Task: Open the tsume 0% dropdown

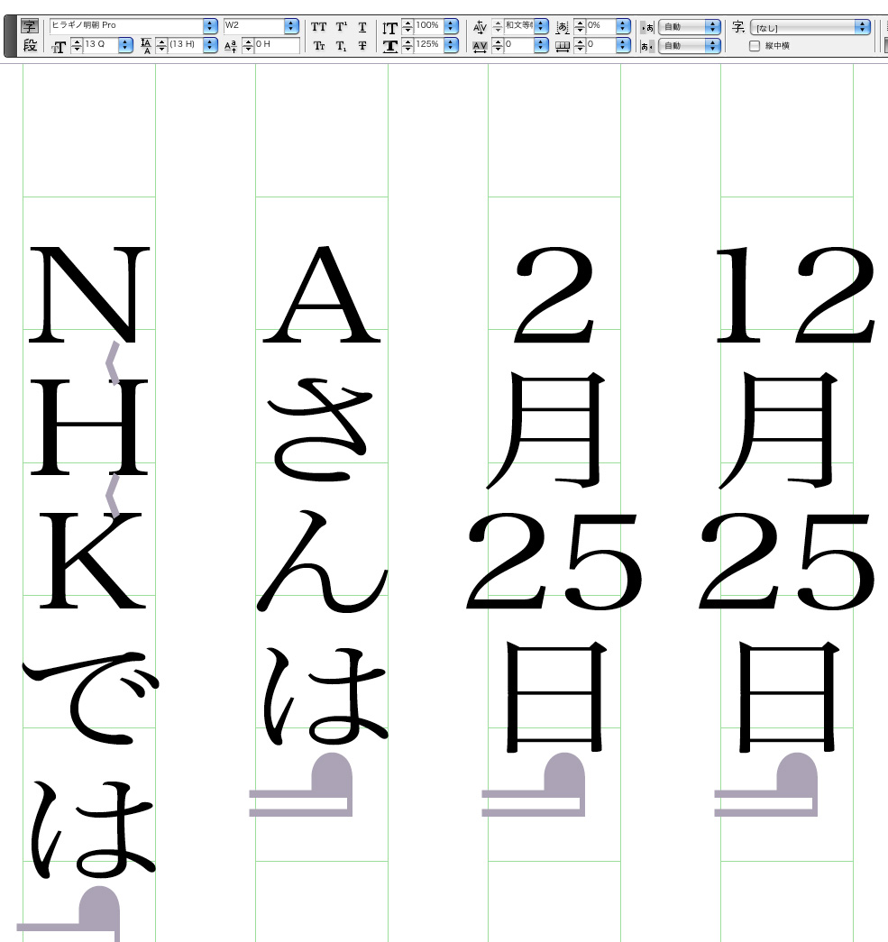Action: click(x=624, y=26)
